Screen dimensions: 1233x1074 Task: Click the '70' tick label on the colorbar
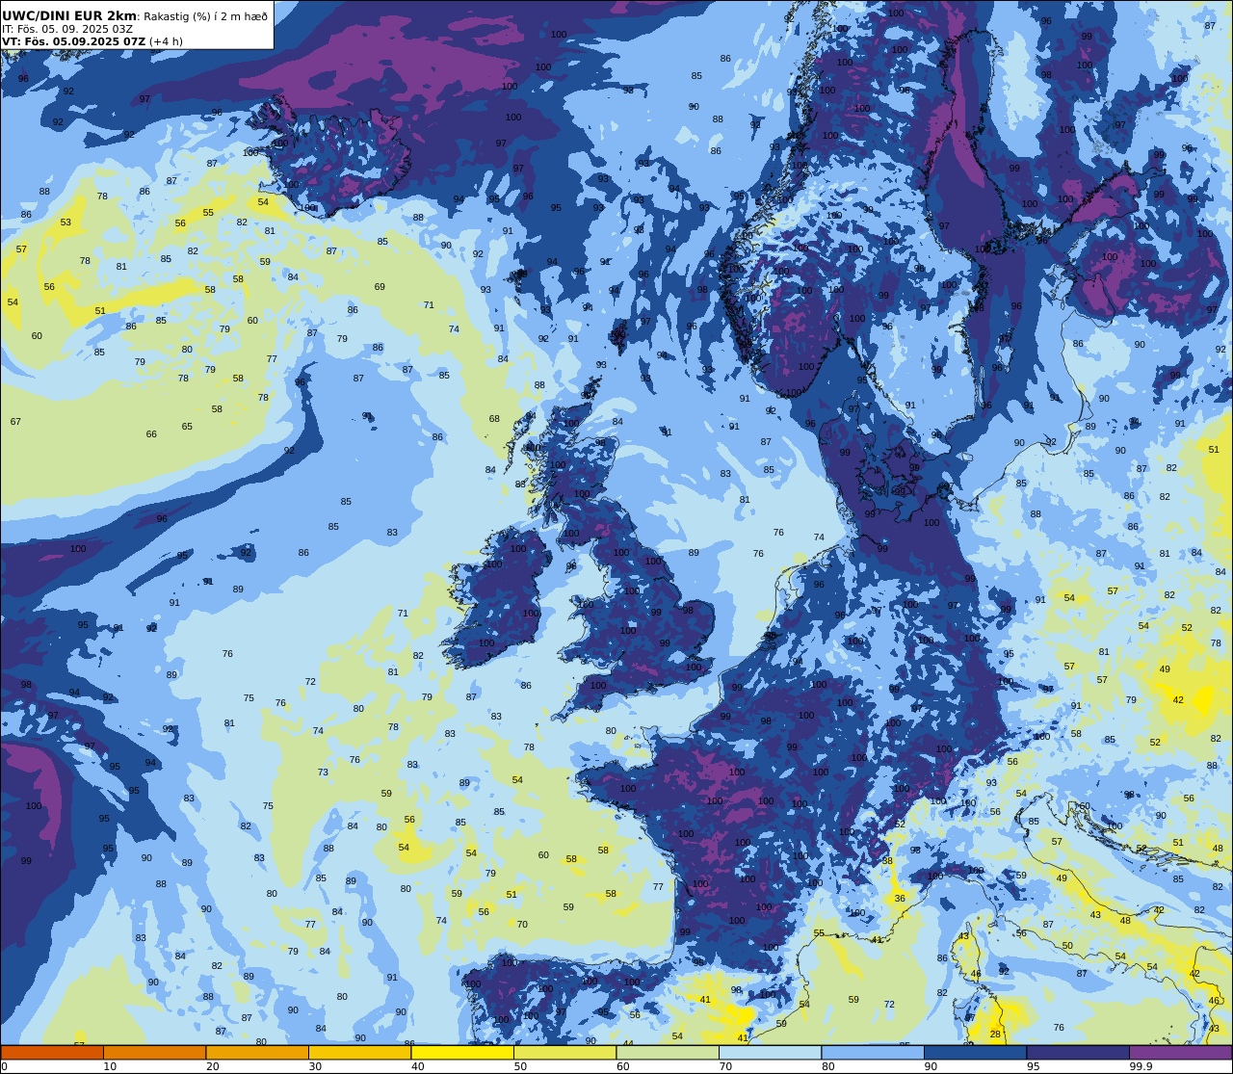[725, 1066]
